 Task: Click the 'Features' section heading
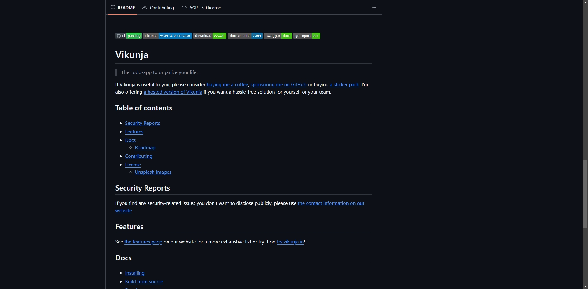(129, 227)
